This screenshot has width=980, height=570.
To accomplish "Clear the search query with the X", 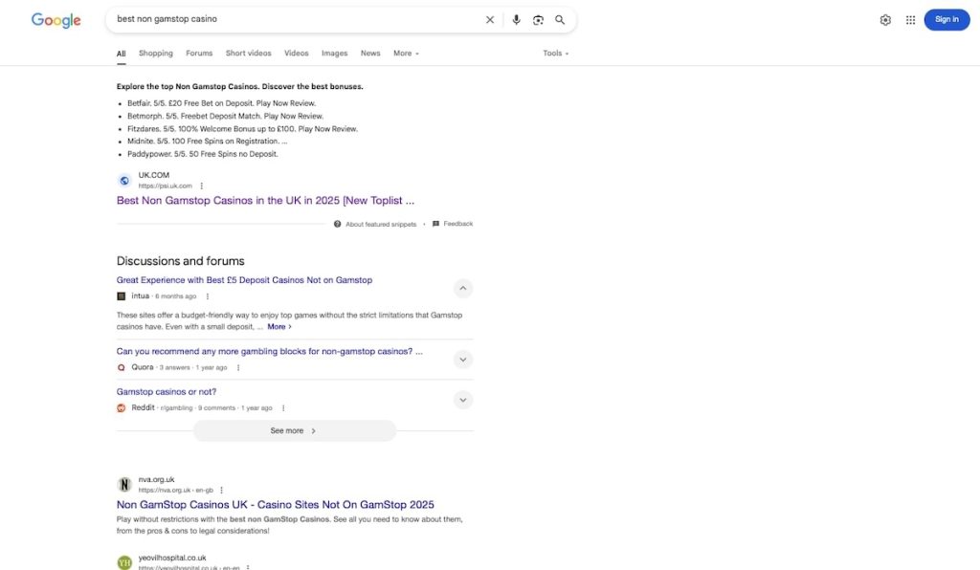I will click(489, 18).
